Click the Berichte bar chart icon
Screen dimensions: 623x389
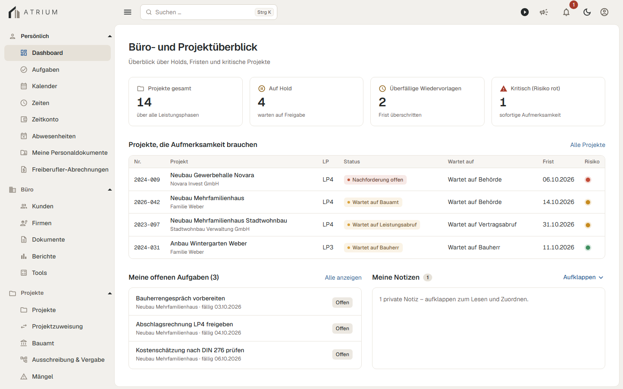point(24,256)
